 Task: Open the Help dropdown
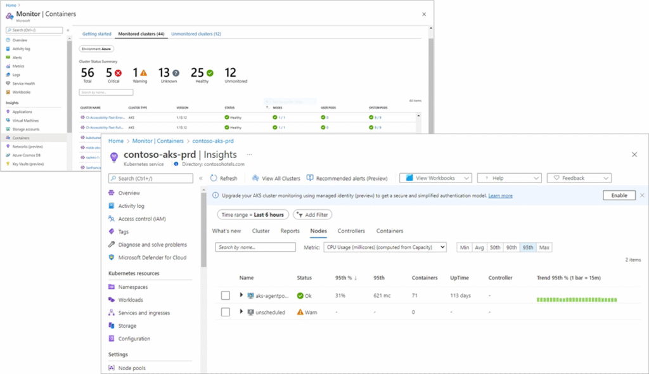point(510,178)
